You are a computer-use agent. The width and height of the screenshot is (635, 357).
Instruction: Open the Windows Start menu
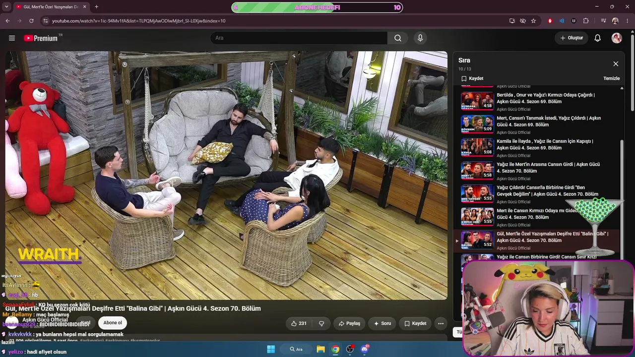(271, 349)
